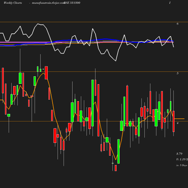Click the price axis label '4'

[177, 123]
